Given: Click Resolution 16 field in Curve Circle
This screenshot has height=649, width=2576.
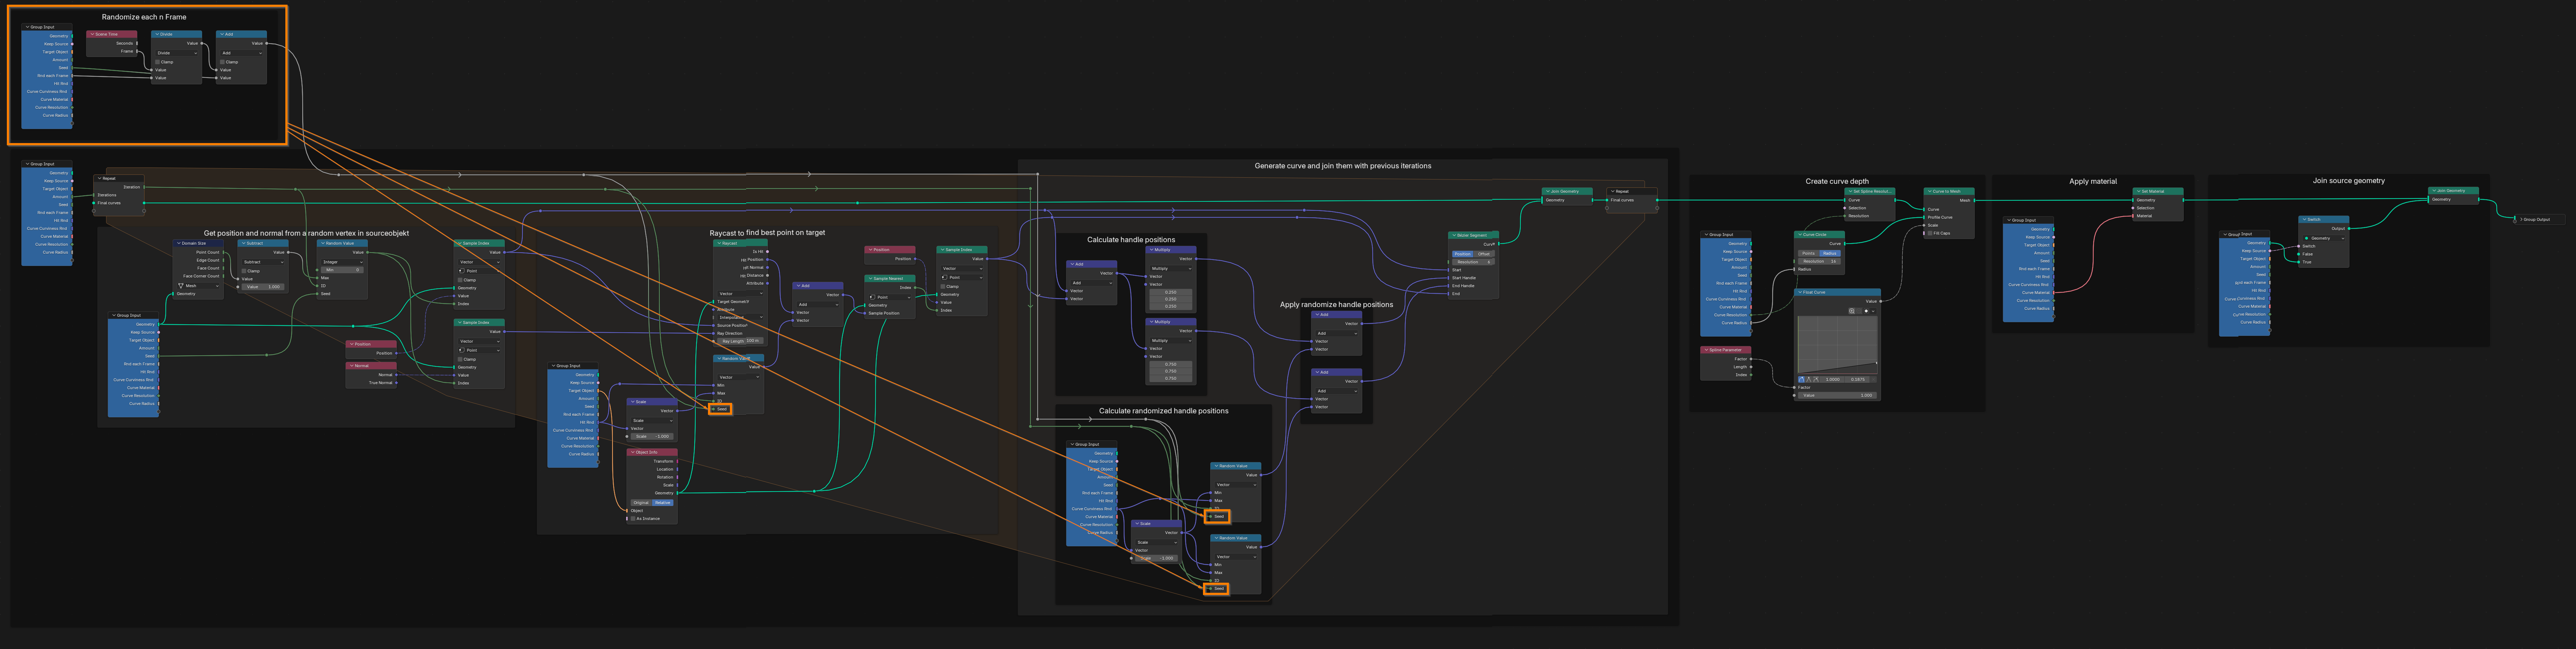Looking at the screenshot, I should pyautogui.click(x=1820, y=262).
